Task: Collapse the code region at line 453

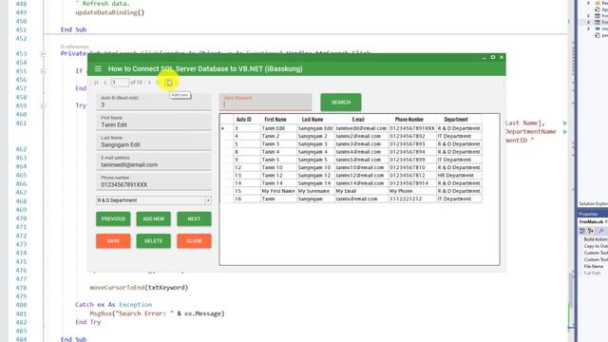Action: pos(43,54)
